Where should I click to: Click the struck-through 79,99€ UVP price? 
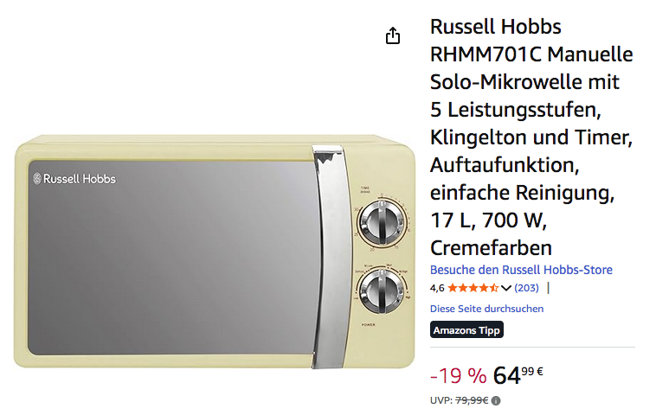click(x=472, y=400)
